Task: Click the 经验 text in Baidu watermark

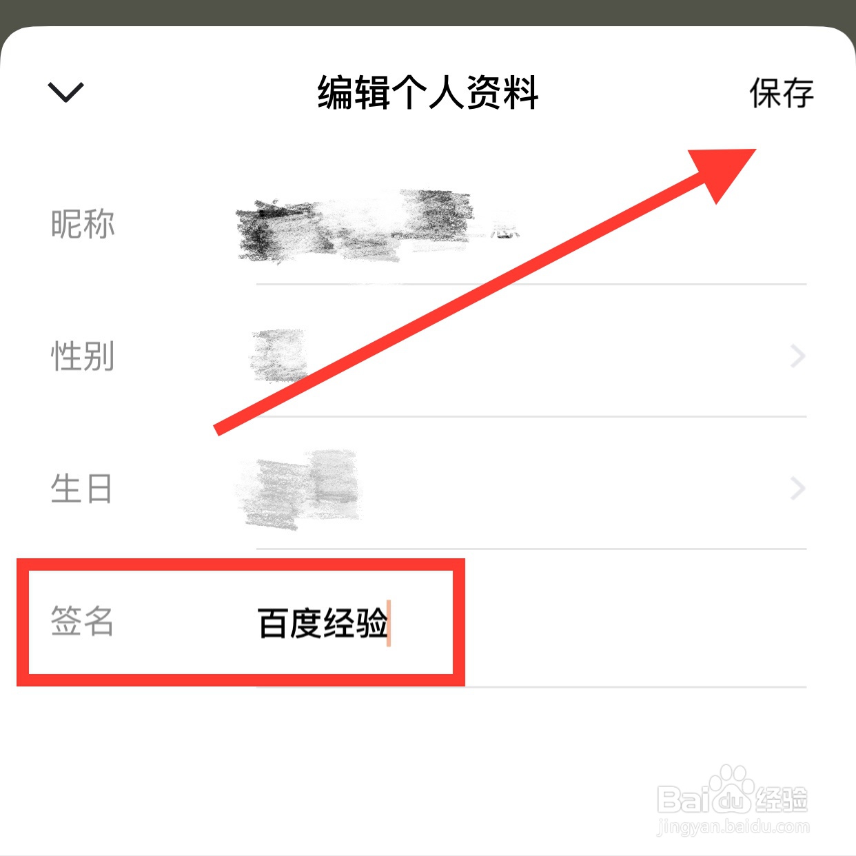Action: point(781,799)
